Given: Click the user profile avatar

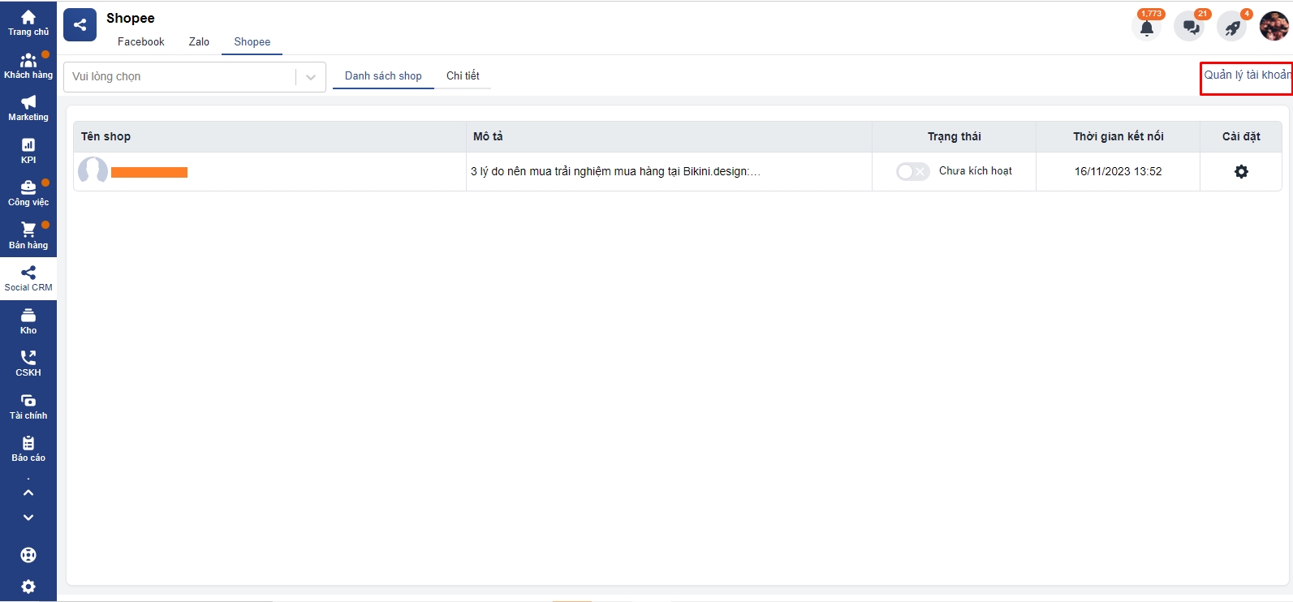Looking at the screenshot, I should pos(1274,26).
